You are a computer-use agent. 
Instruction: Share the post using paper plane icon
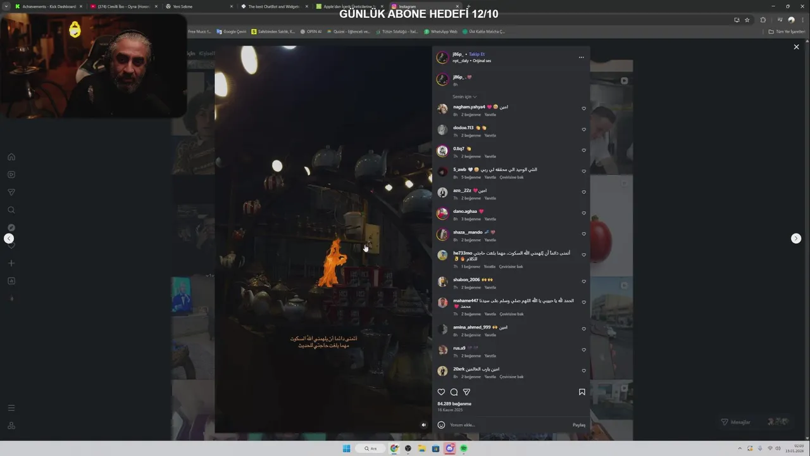point(466,392)
